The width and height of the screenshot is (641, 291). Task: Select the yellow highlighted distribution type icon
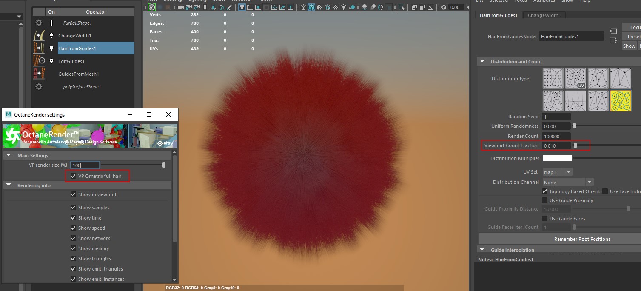621,101
